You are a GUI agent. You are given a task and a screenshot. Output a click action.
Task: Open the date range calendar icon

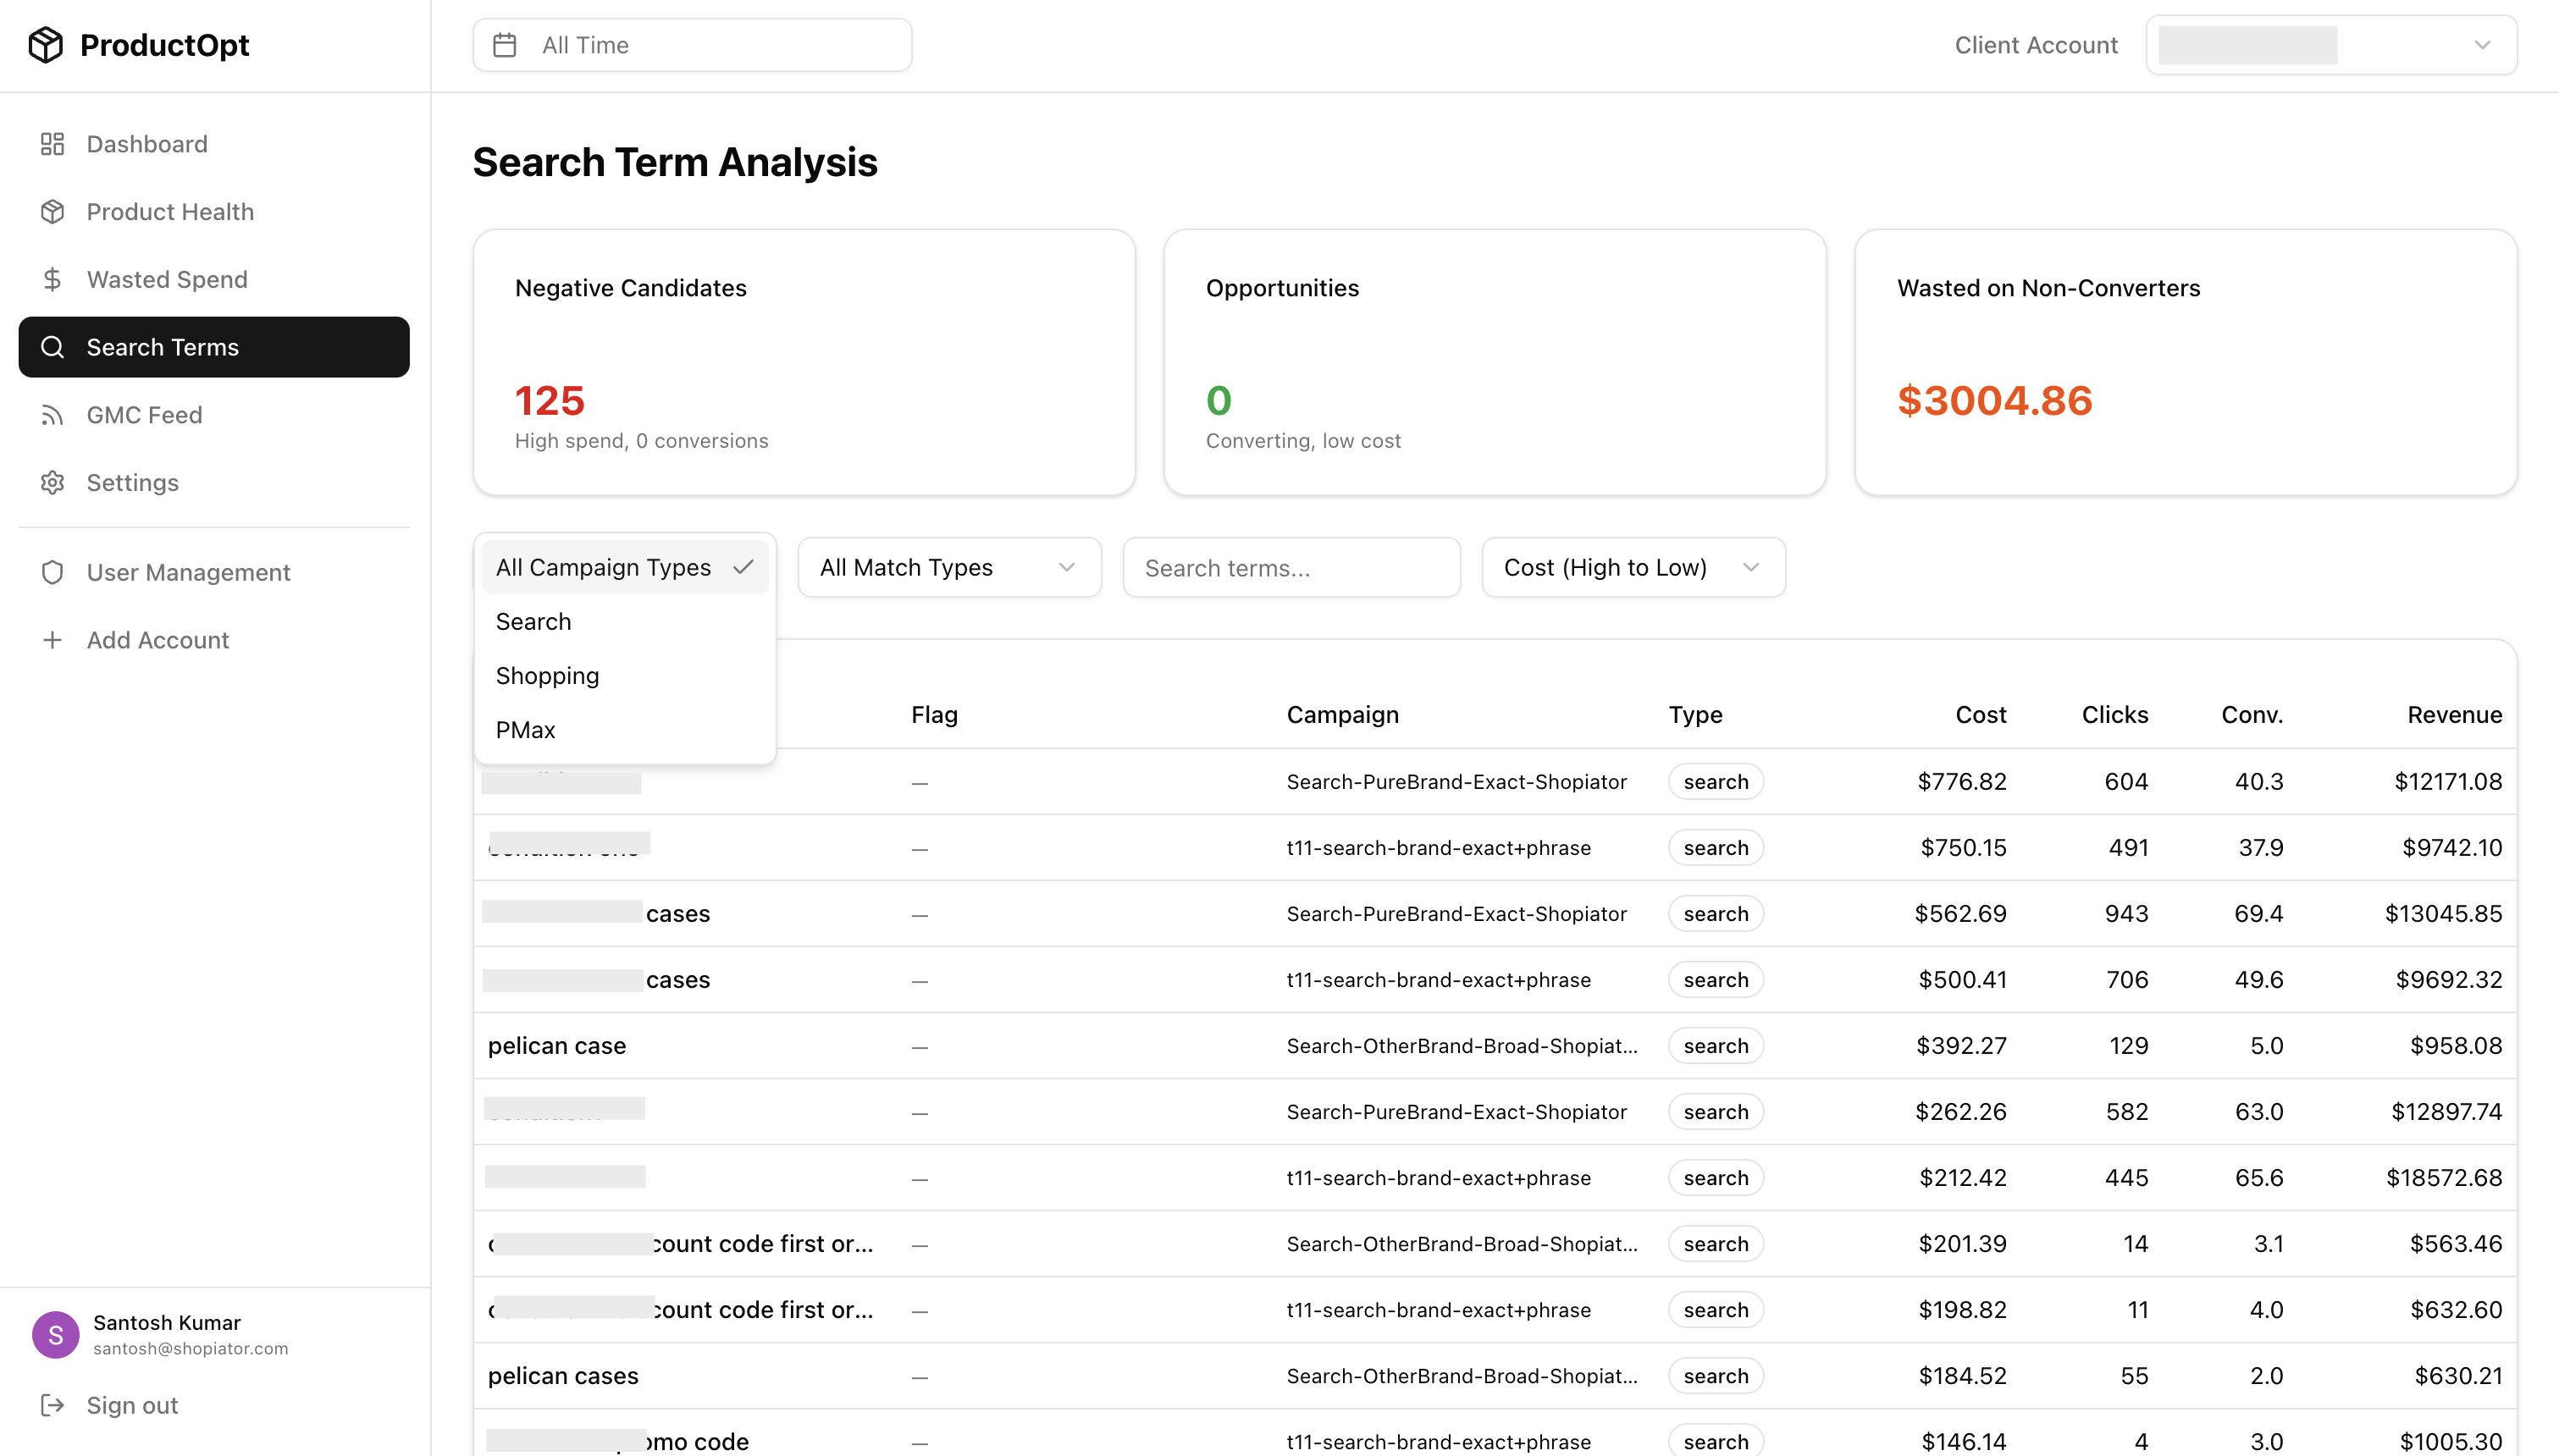pos(506,44)
